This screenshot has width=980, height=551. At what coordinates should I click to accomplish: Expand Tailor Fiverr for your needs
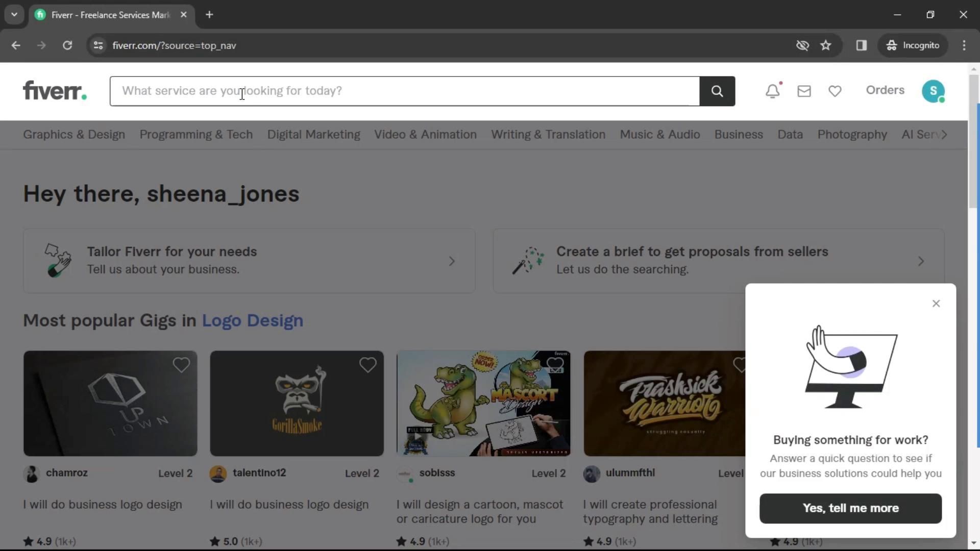pos(452,261)
